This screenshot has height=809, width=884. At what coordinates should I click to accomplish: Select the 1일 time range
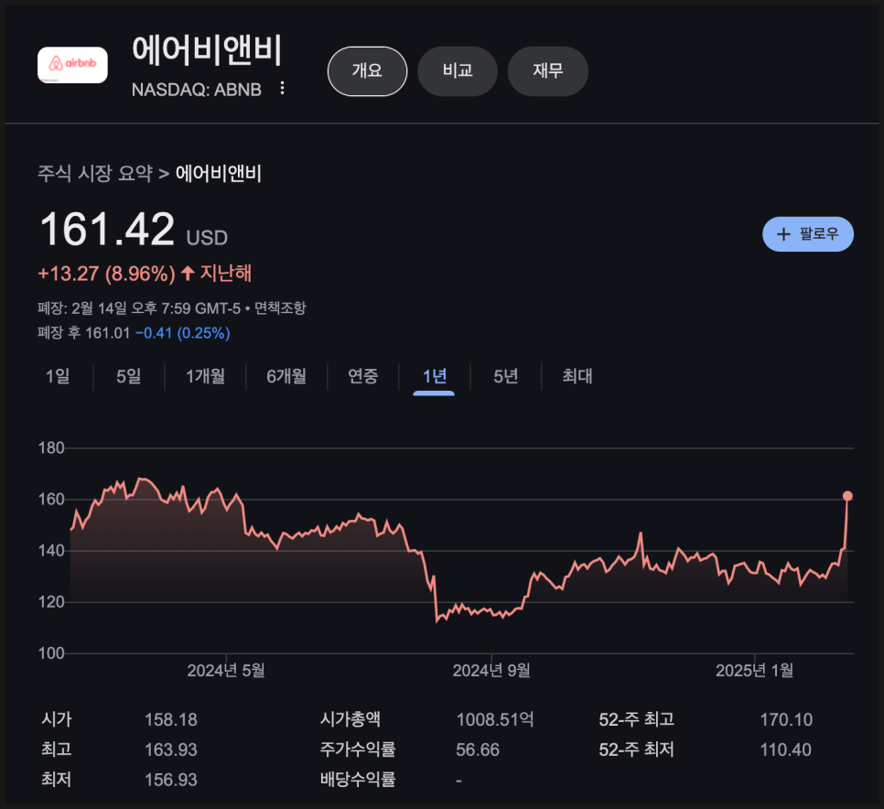click(58, 376)
